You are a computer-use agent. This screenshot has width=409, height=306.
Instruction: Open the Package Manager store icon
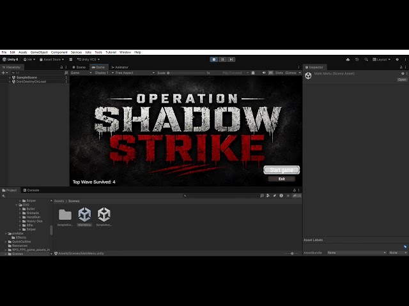pyautogui.click(x=71, y=59)
